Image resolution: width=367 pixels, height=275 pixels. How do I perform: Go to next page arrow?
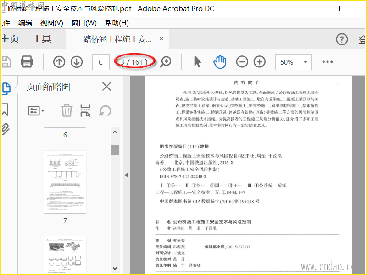[x=77, y=62]
